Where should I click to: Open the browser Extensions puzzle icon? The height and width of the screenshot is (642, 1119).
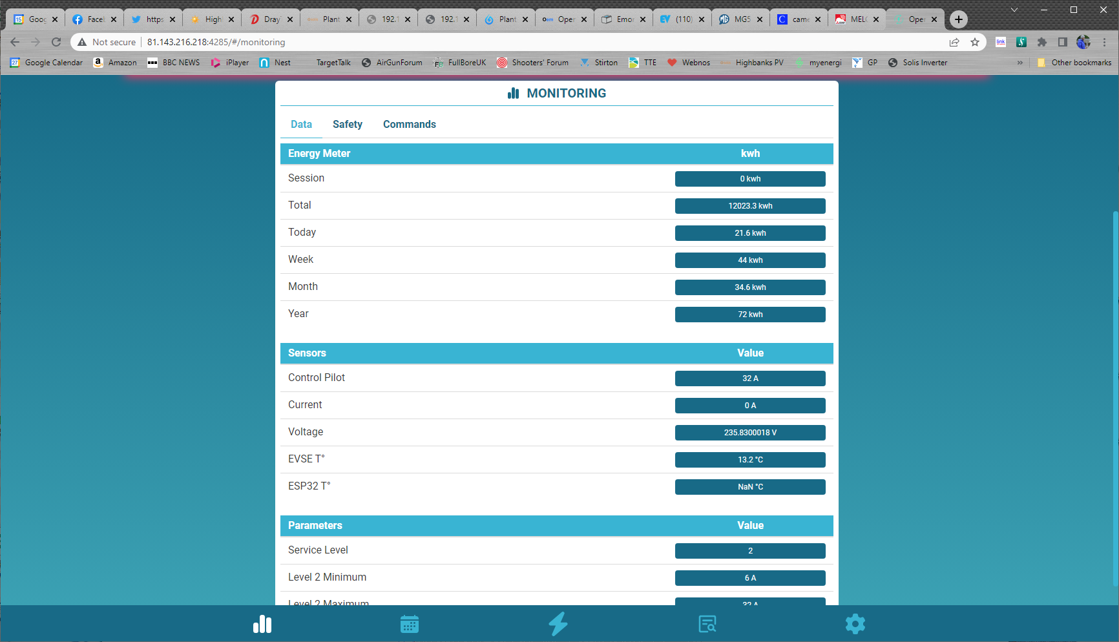tap(1041, 42)
